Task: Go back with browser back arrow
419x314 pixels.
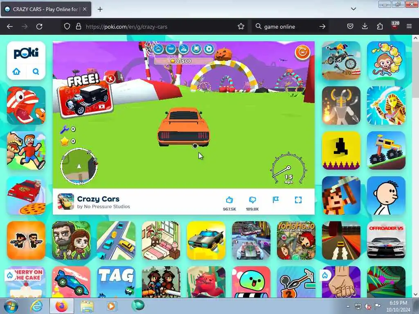Action: [10, 27]
